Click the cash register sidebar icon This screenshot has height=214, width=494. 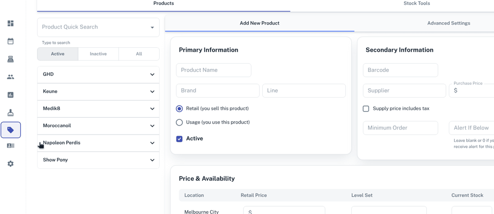click(10, 59)
